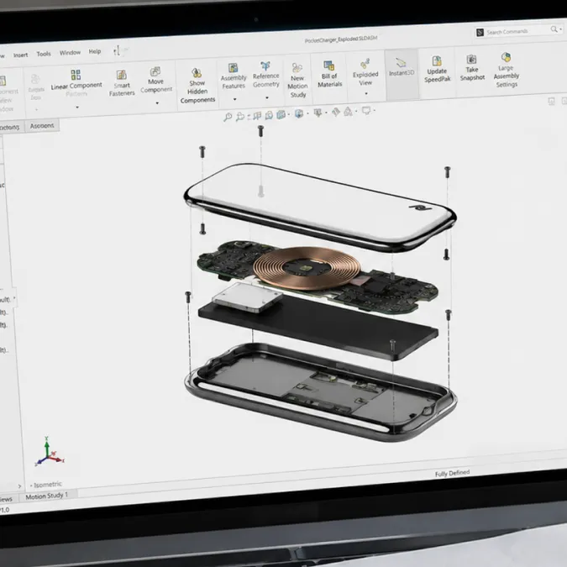Click the Zoom to Fit magnifier icon
Image resolution: width=567 pixels, height=567 pixels.
coord(228,117)
